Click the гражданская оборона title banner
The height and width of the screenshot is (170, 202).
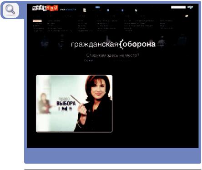pos(113,44)
